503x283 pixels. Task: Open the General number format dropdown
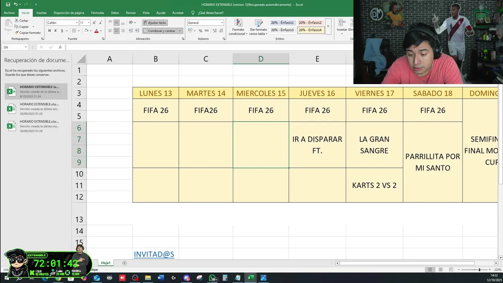pos(222,23)
